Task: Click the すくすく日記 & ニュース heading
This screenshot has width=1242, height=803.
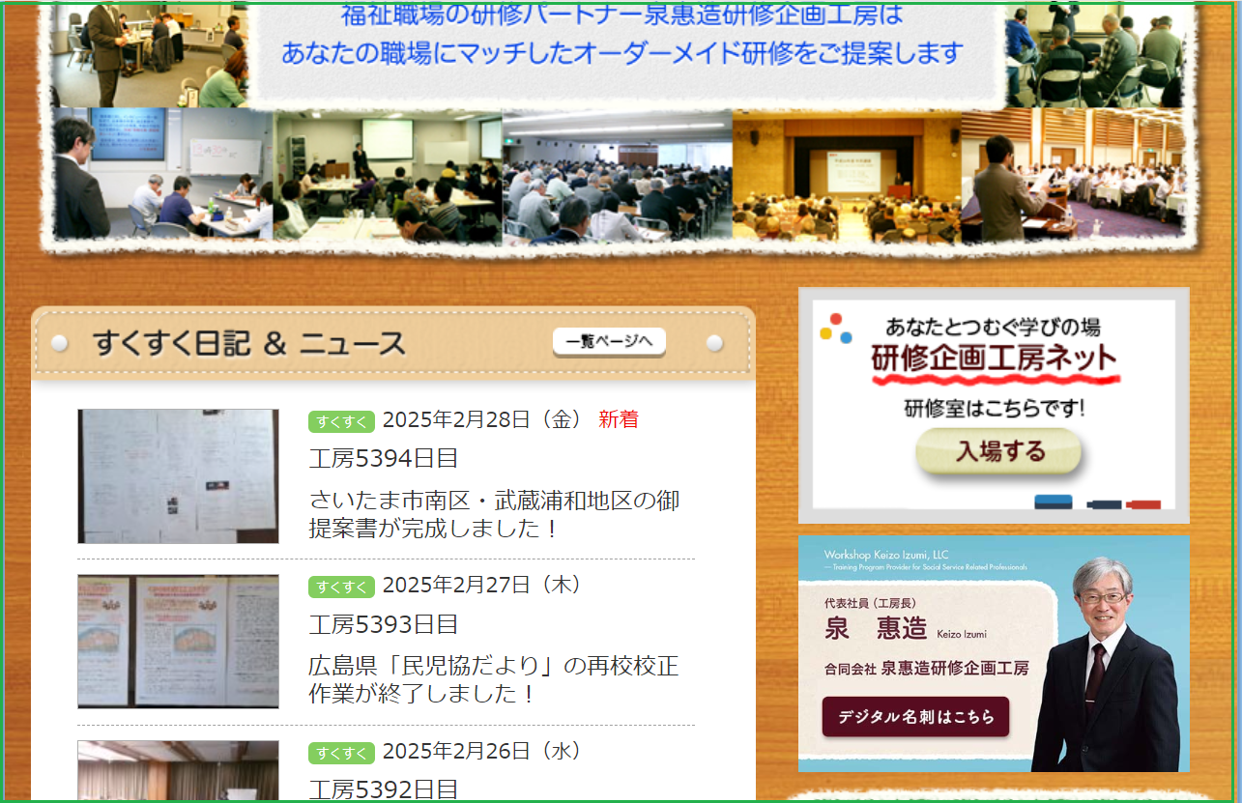Action: [249, 343]
